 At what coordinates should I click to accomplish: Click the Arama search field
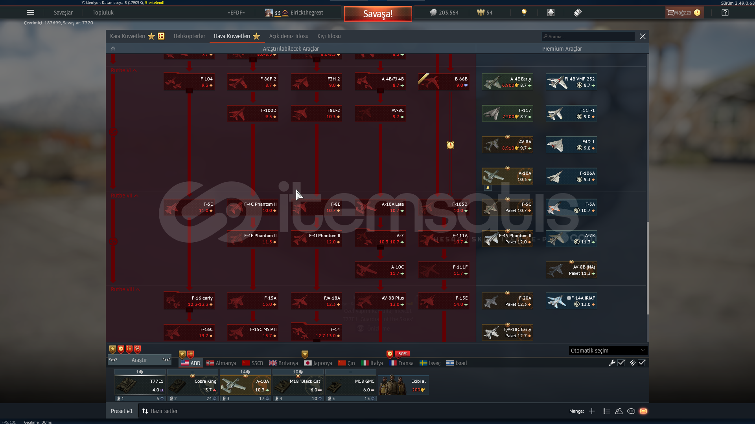pyautogui.click(x=588, y=37)
